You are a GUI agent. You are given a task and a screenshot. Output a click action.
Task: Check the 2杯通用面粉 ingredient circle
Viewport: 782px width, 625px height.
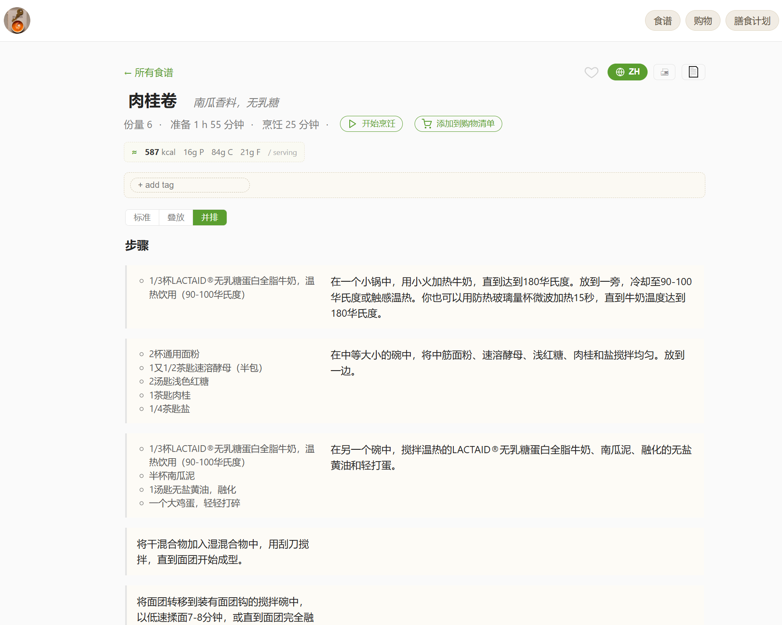tap(141, 354)
